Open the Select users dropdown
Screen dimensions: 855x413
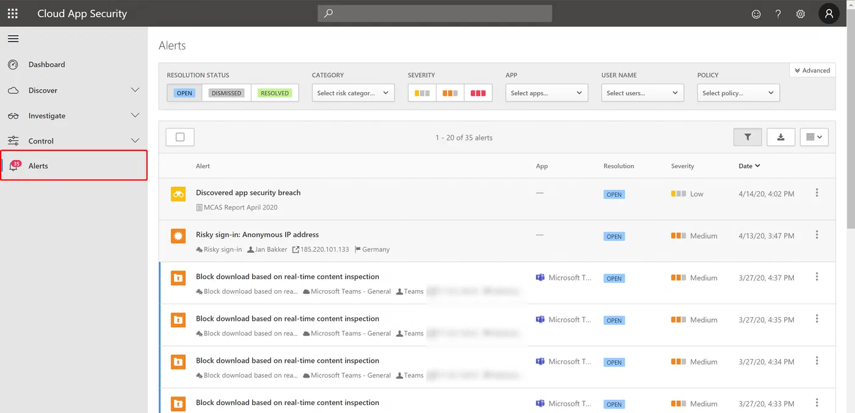click(642, 93)
